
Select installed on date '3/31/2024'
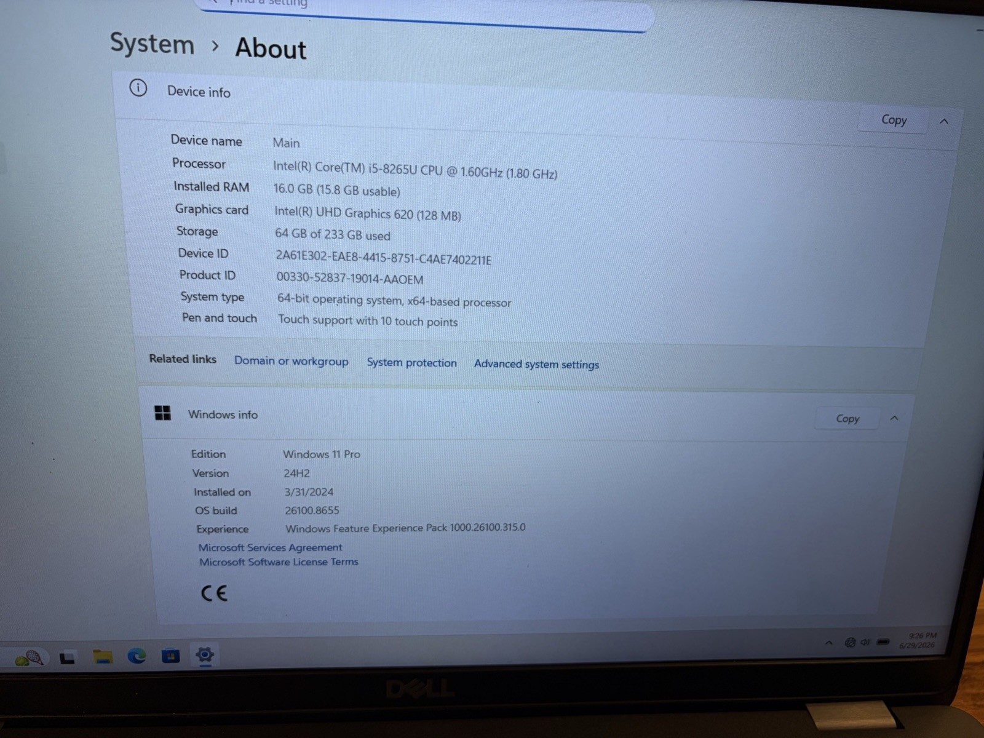point(309,492)
